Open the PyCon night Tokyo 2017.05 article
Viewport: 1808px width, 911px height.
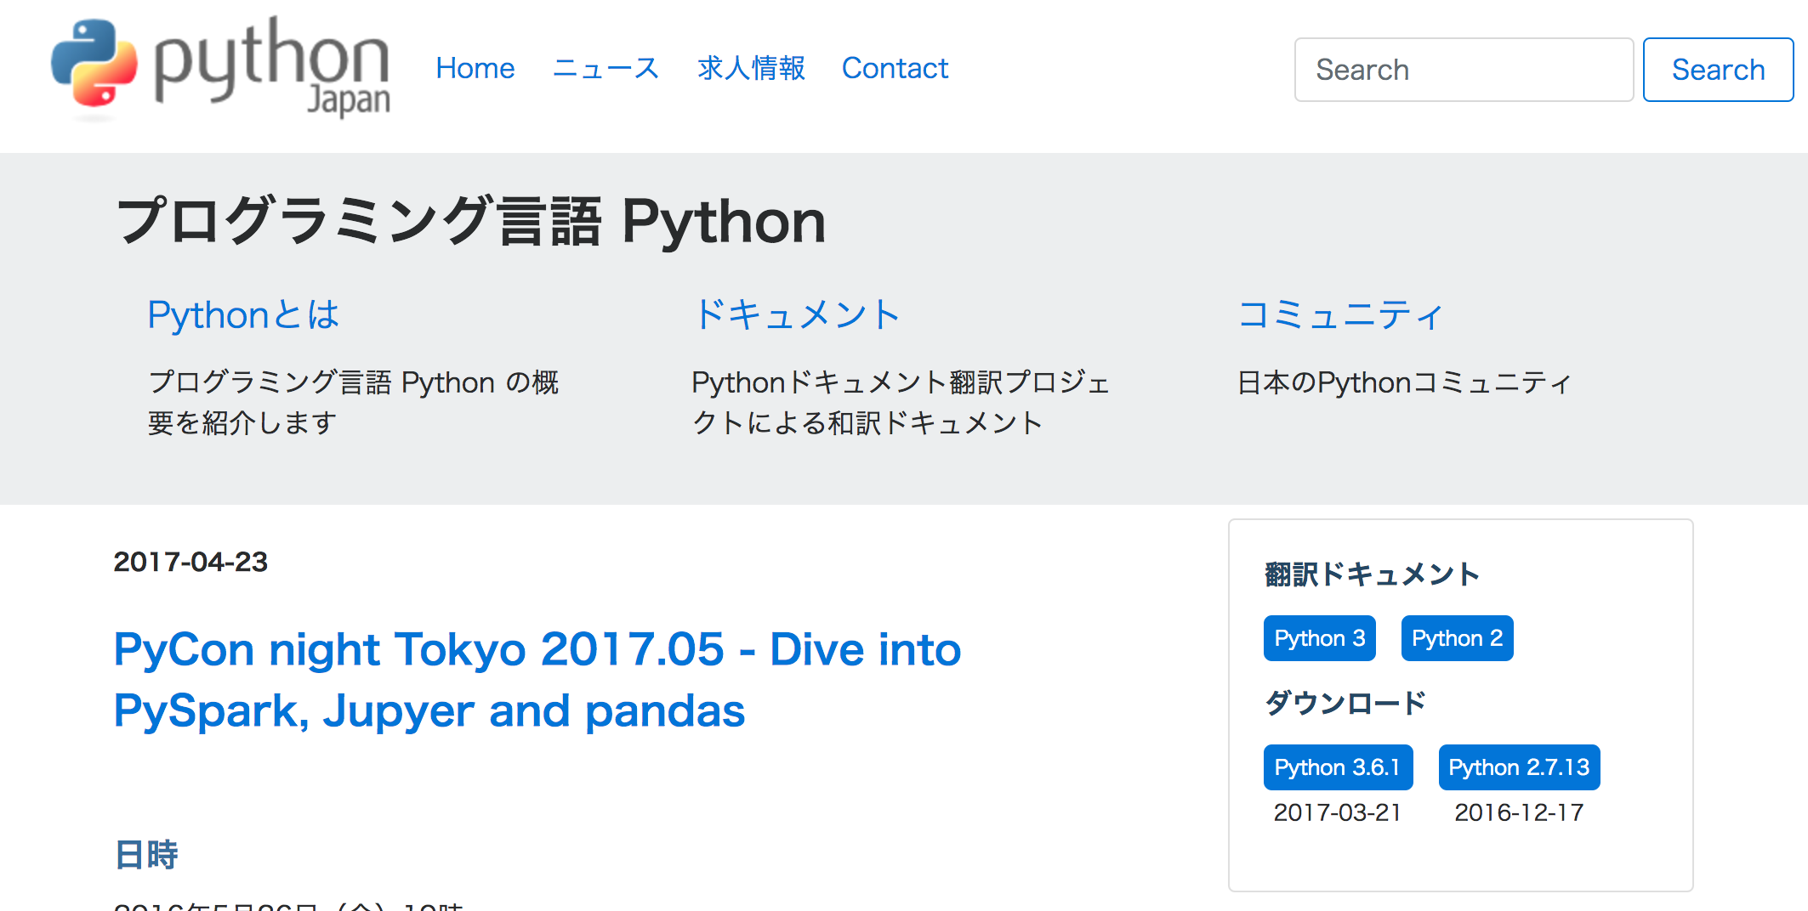pyautogui.click(x=537, y=680)
